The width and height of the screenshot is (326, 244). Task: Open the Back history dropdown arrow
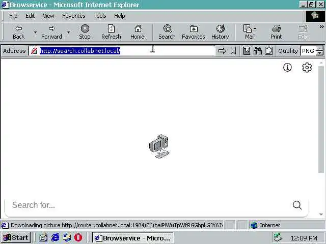(x=35, y=32)
